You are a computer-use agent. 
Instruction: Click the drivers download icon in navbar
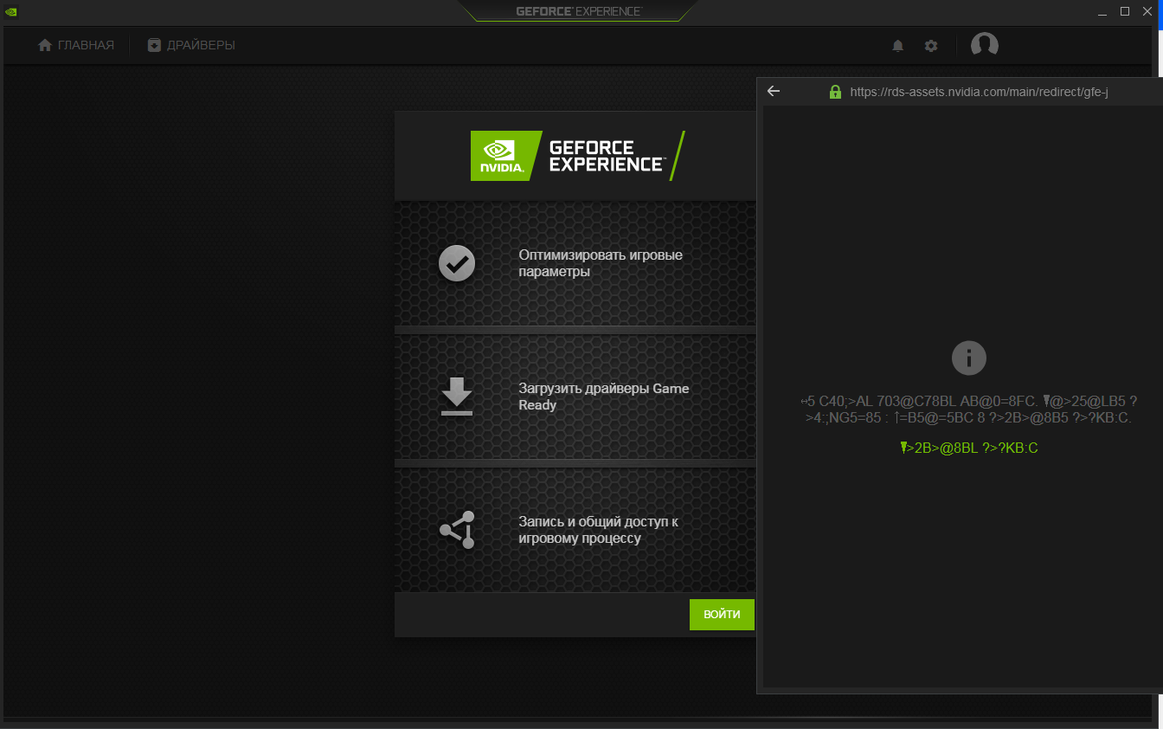coord(154,45)
